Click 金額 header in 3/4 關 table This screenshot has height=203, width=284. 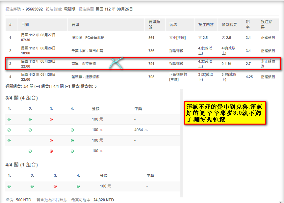click(x=96, y=109)
